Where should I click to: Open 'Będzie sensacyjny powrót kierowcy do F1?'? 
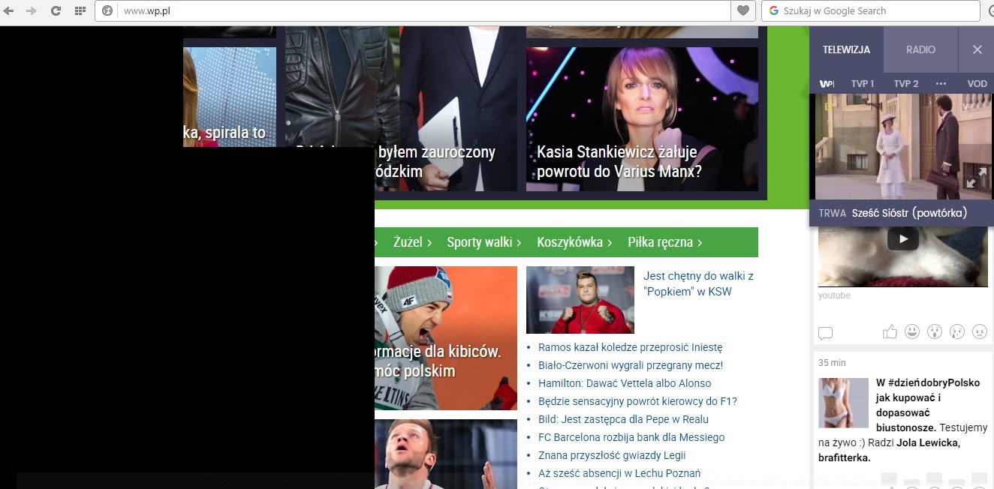(637, 401)
